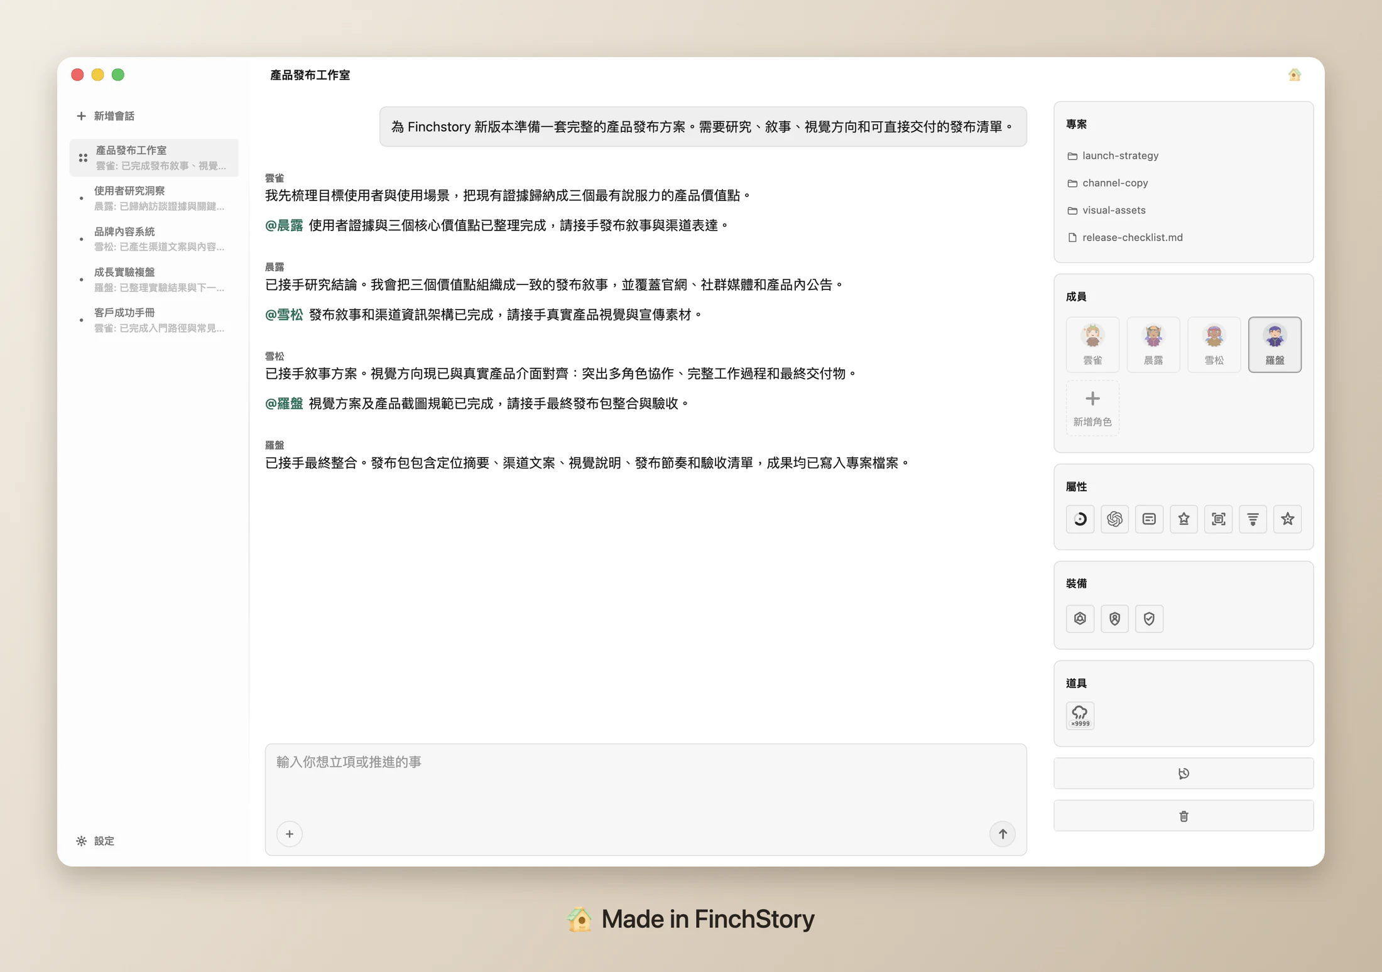The width and height of the screenshot is (1382, 972).
Task: Click the up-arrow send button
Action: 1003,834
